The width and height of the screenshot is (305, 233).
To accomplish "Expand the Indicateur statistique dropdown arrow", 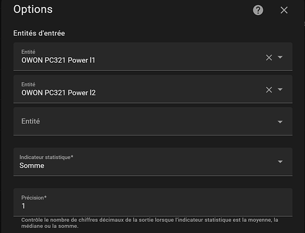I will [x=280, y=162].
